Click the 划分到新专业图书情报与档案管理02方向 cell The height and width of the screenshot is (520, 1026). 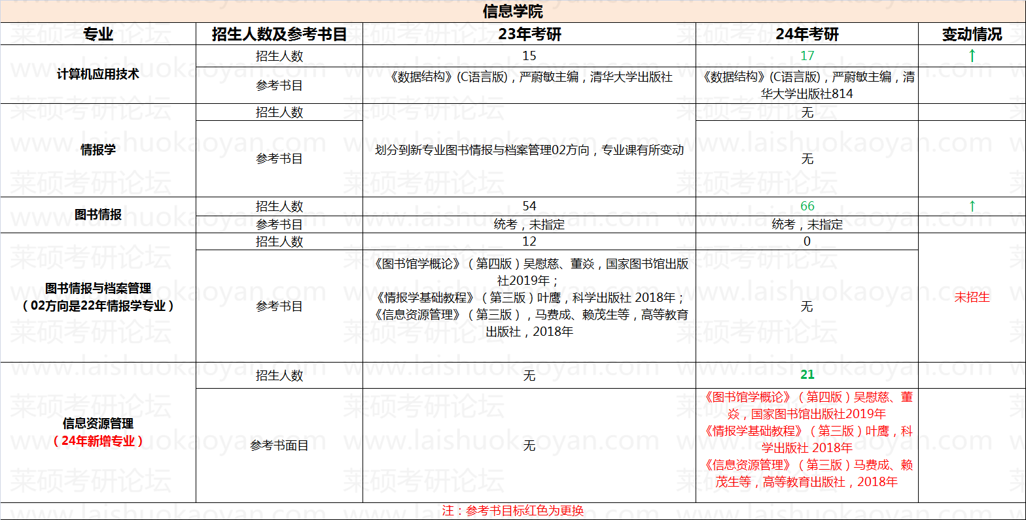(x=529, y=150)
